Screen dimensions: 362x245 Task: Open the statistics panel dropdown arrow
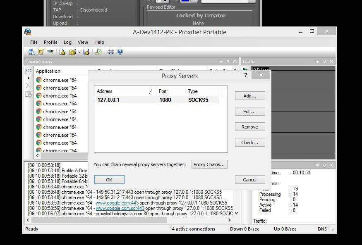(x=317, y=165)
